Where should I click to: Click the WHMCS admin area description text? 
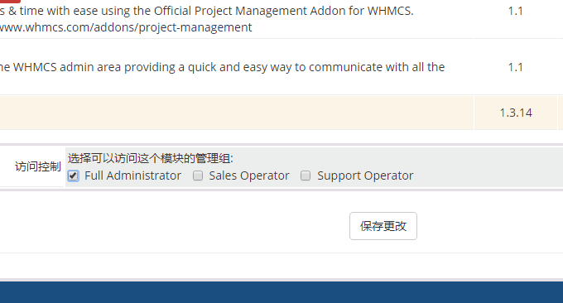click(222, 67)
